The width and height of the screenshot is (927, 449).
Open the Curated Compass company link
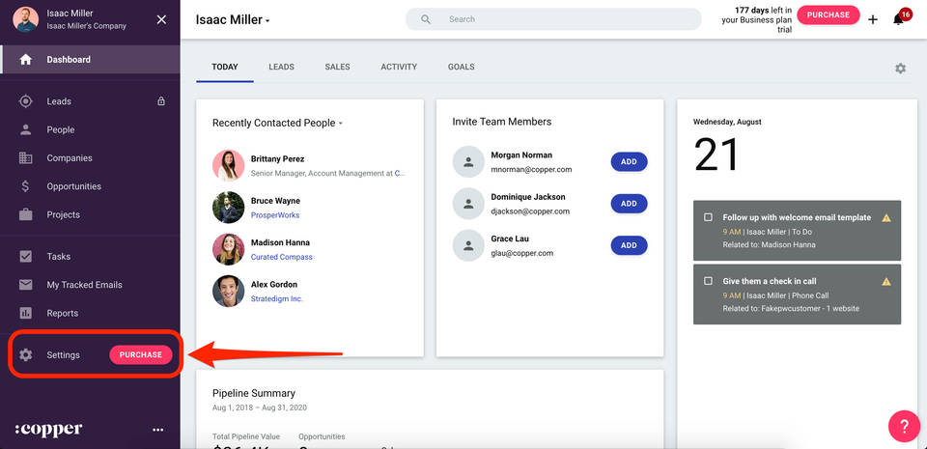pyautogui.click(x=281, y=257)
